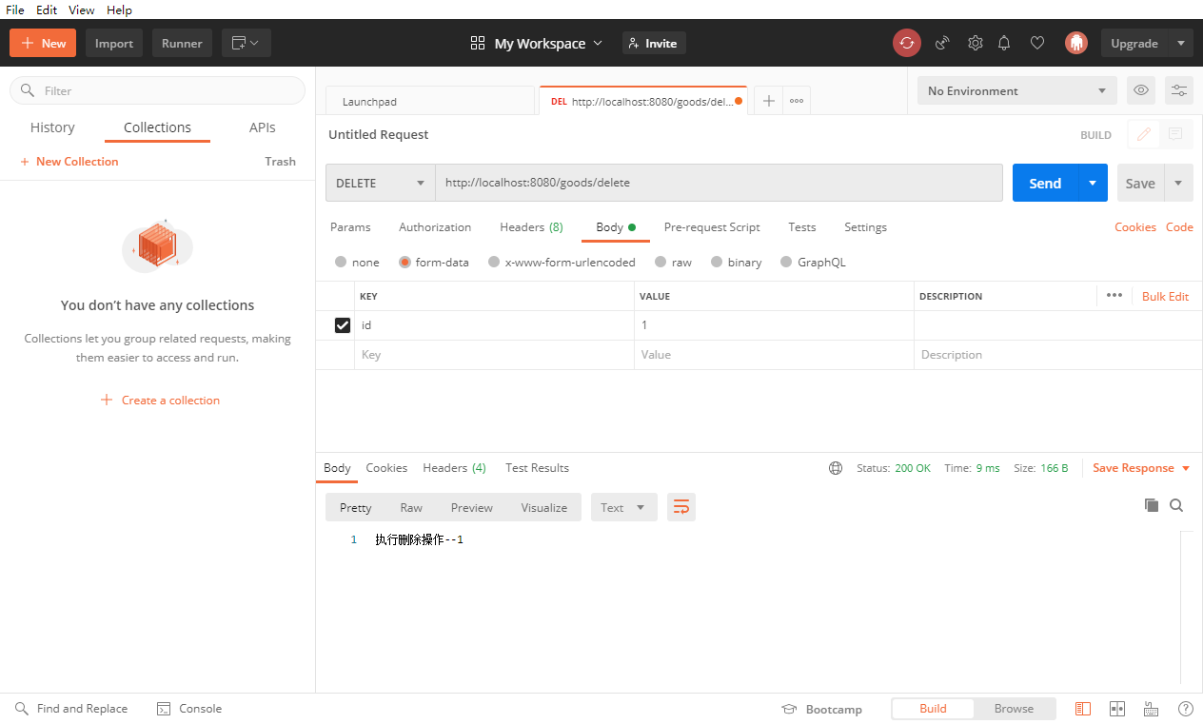Click the heart icon in the header
Viewport: 1203px width, 724px height.
(1037, 43)
